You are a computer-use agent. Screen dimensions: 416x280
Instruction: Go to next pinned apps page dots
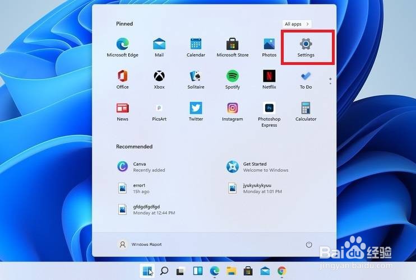[x=330, y=81]
